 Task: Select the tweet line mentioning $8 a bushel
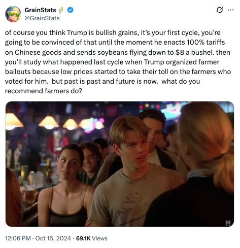coord(118,52)
